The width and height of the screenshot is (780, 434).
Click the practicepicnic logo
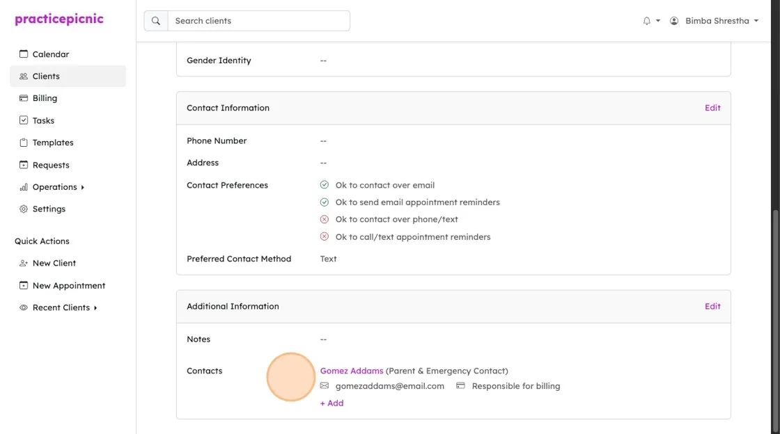59,19
